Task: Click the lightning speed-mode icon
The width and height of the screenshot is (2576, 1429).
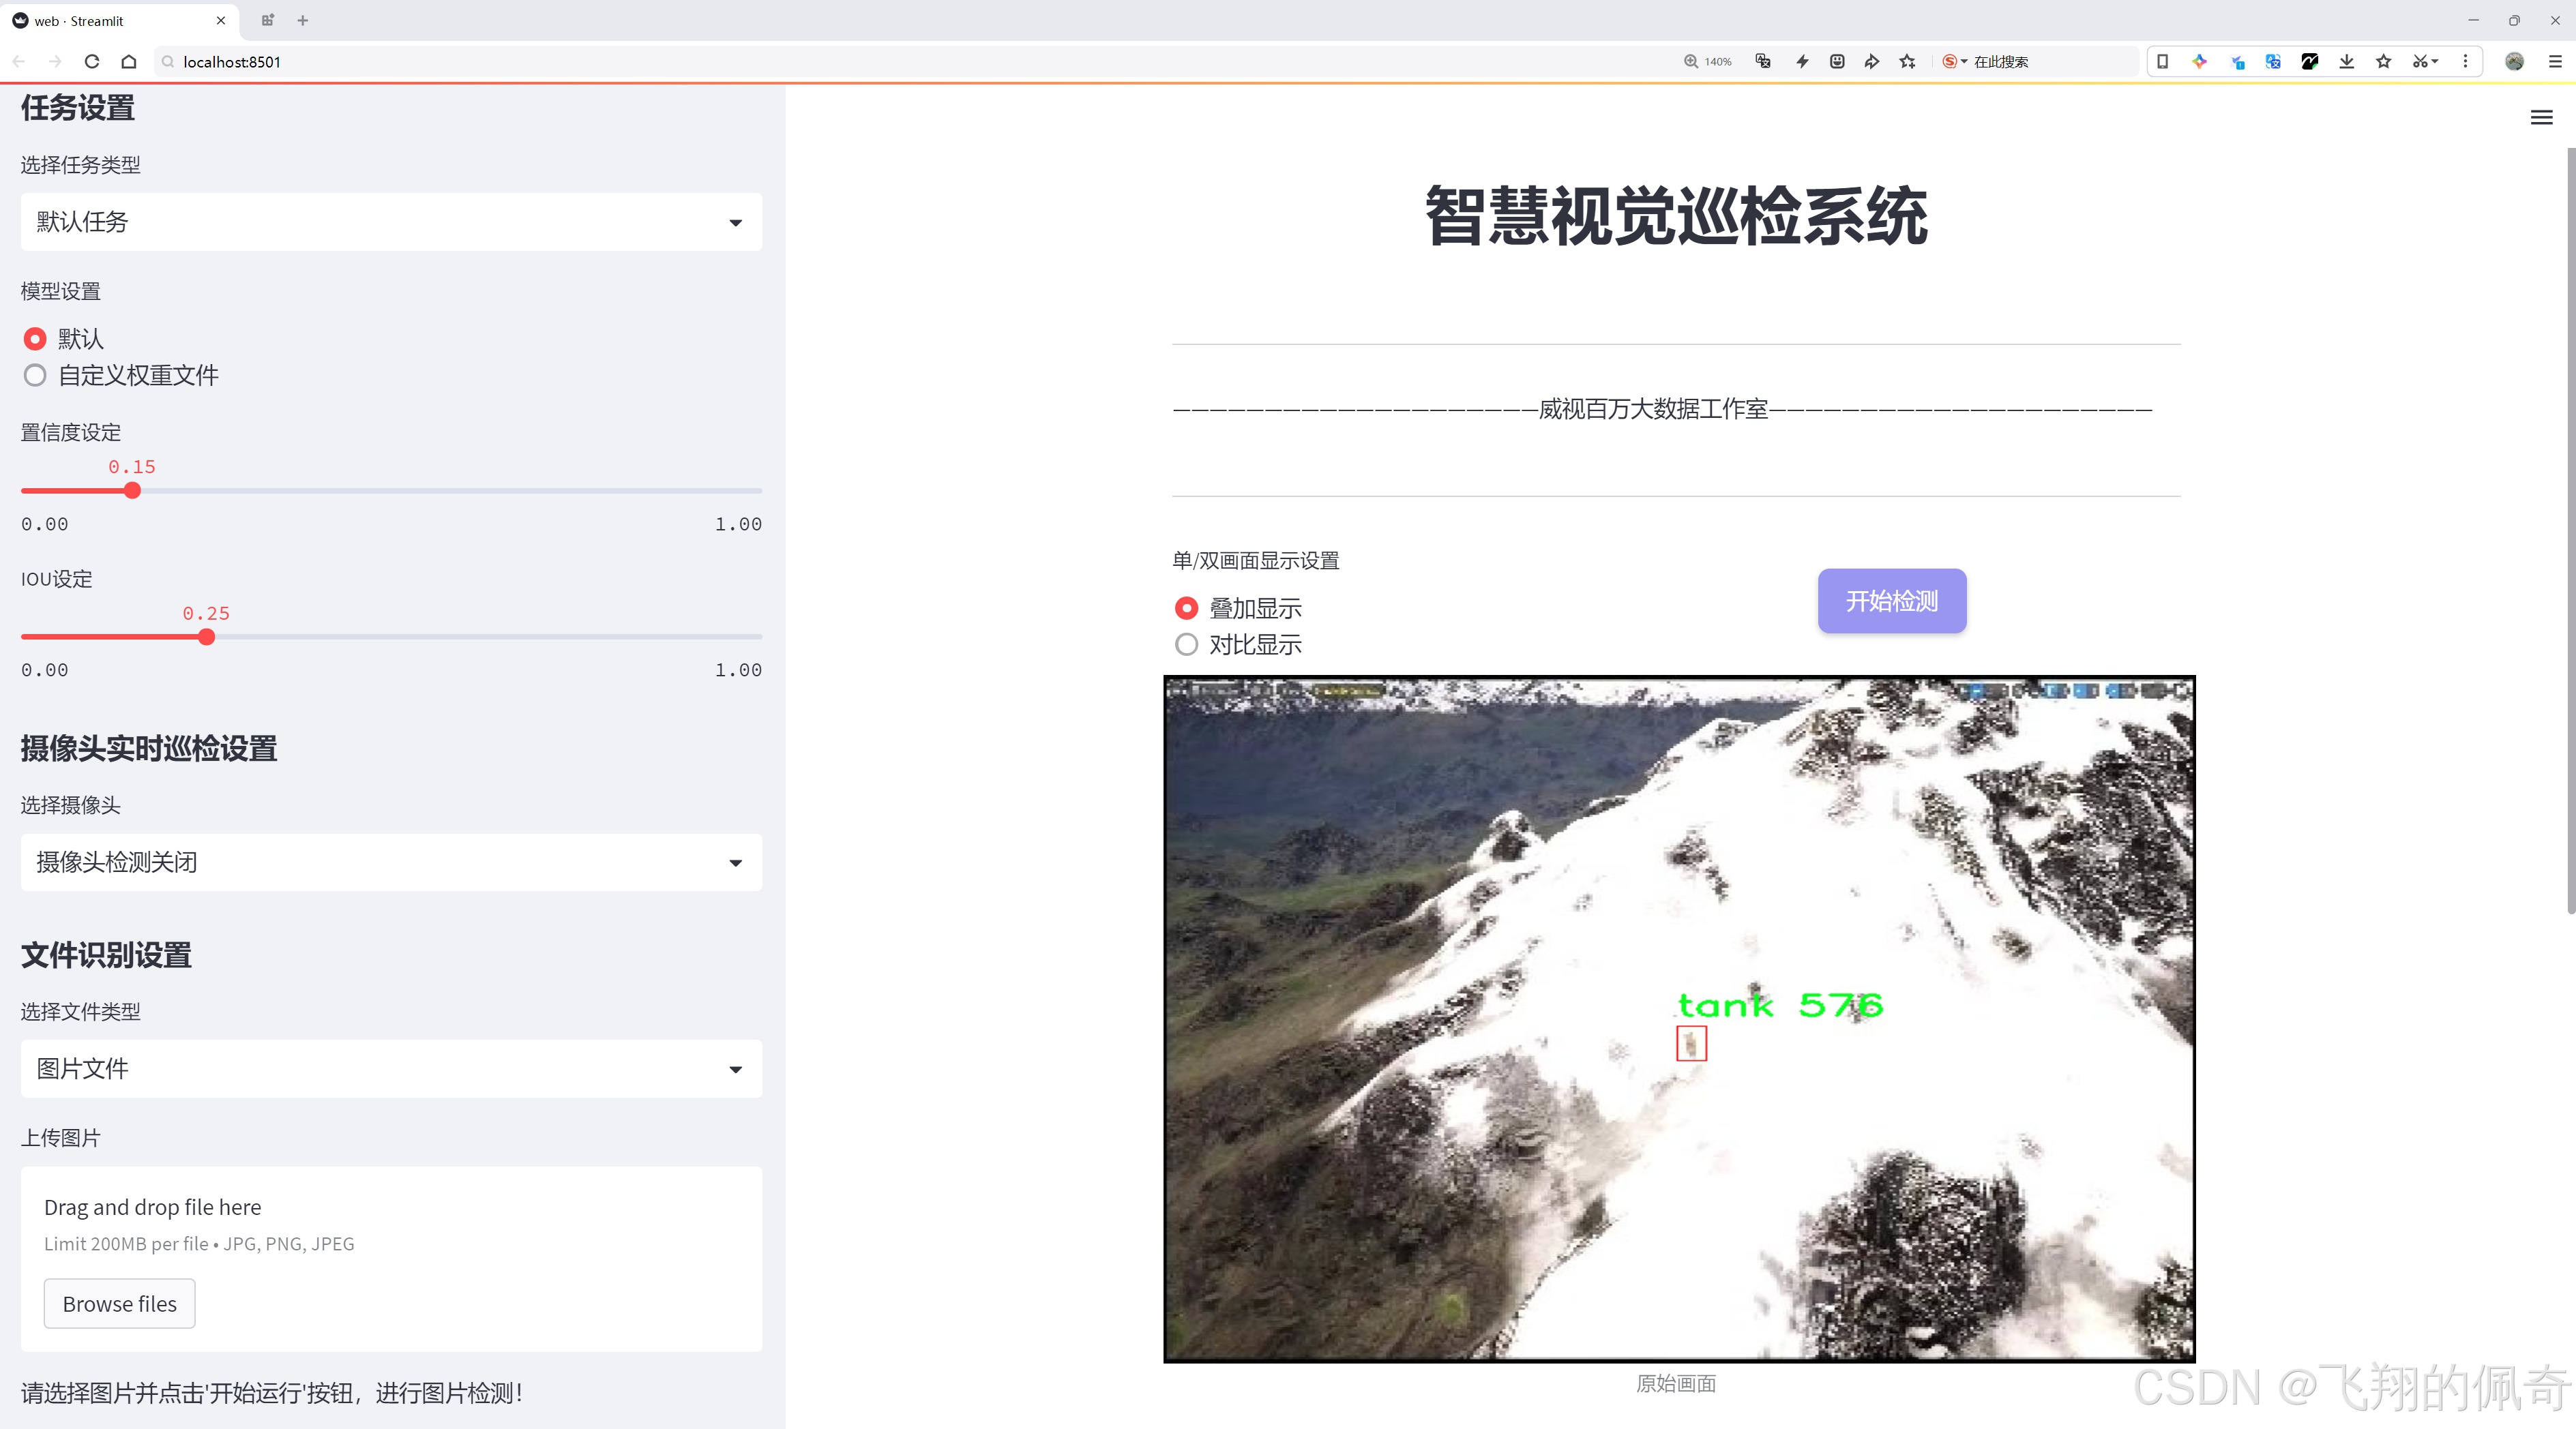Action: point(1802,62)
